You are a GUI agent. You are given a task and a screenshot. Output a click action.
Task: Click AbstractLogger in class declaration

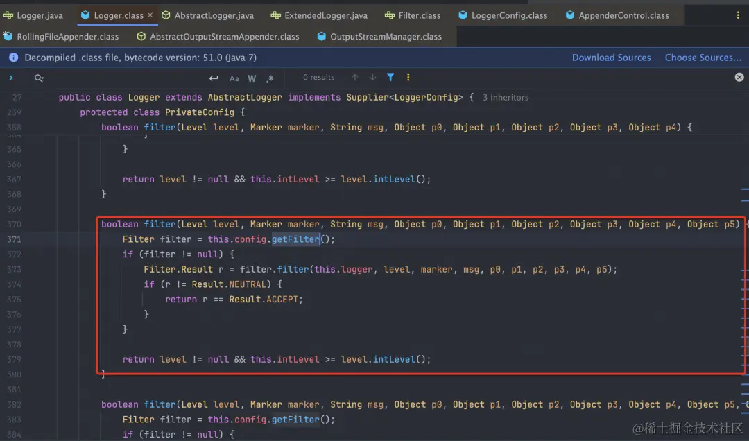(245, 98)
